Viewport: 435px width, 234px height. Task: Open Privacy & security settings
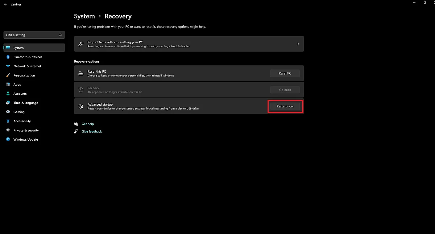pyautogui.click(x=34, y=130)
